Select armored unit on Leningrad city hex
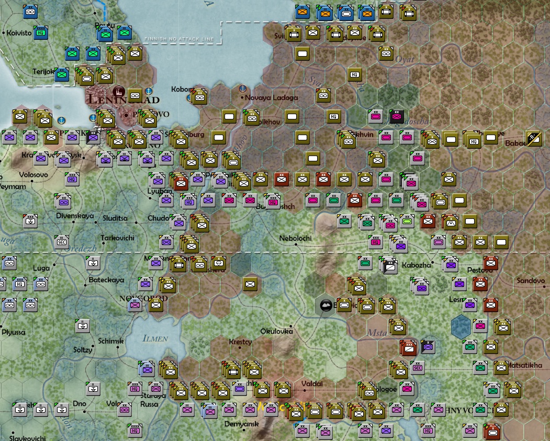The image size is (550, 441). [135, 95]
